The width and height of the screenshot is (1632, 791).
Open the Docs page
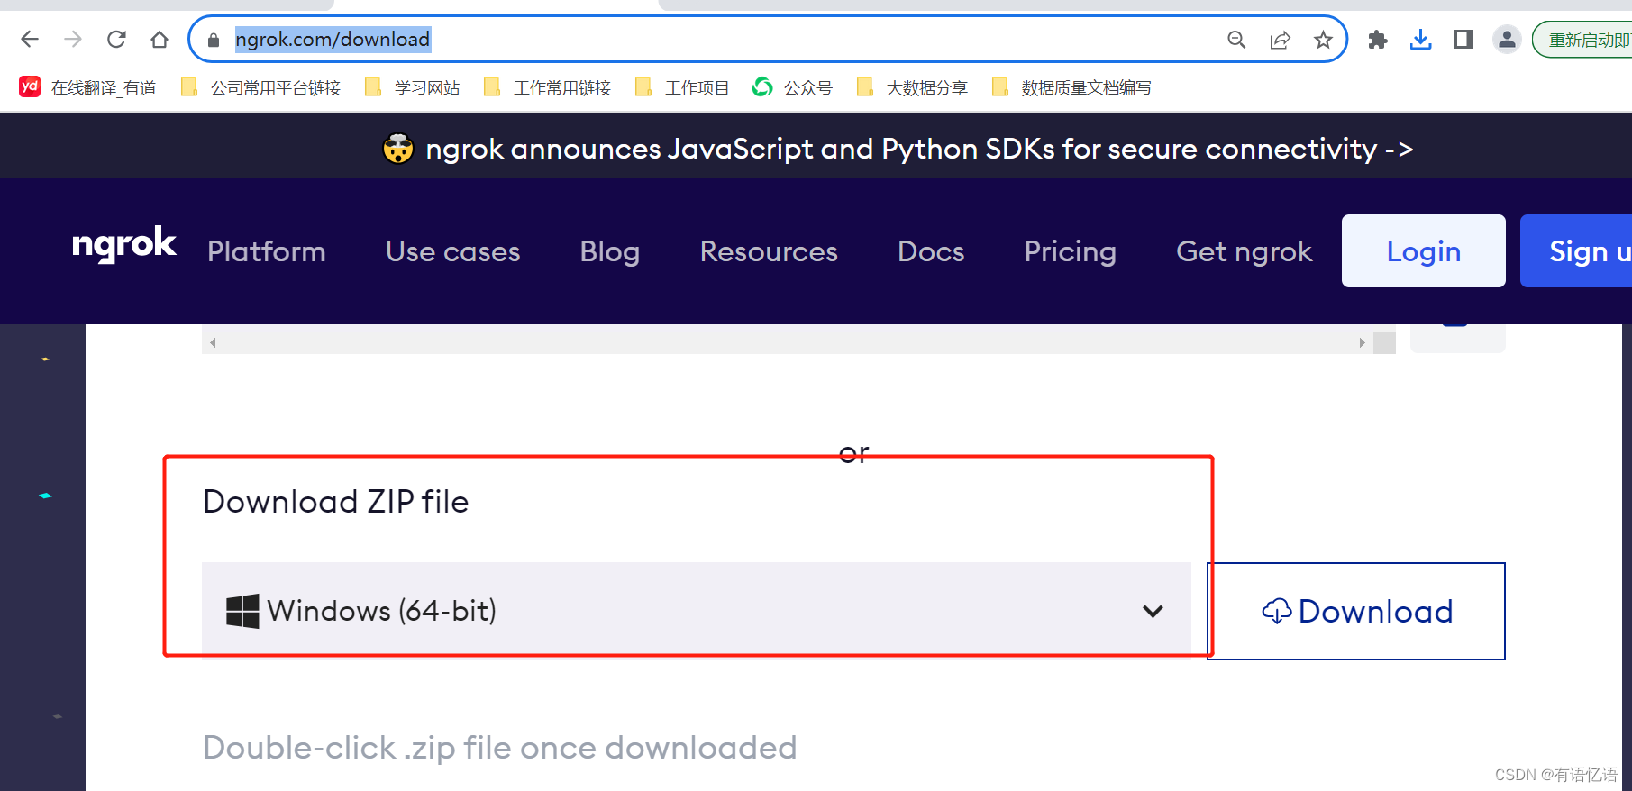point(931,251)
